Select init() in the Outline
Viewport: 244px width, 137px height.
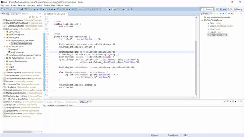[213, 29]
